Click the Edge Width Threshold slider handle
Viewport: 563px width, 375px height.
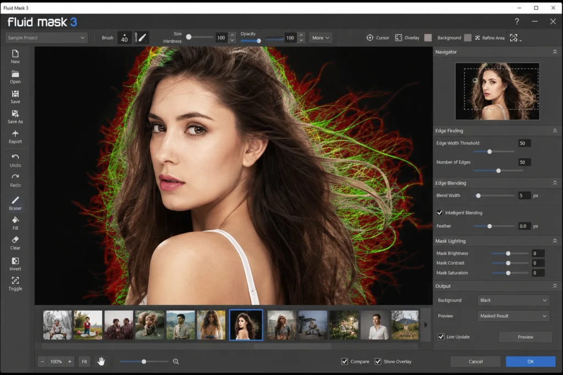coord(489,152)
